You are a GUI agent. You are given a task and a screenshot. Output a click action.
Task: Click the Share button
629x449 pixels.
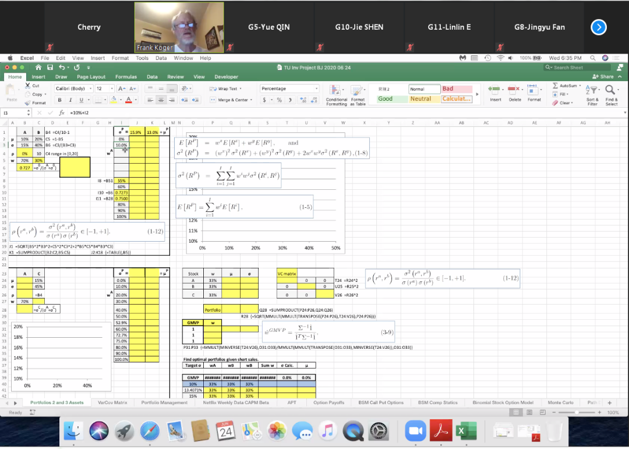point(603,77)
